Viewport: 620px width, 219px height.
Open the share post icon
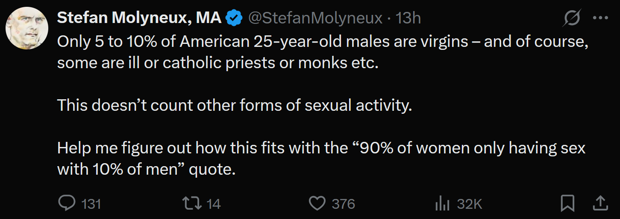tap(600, 203)
